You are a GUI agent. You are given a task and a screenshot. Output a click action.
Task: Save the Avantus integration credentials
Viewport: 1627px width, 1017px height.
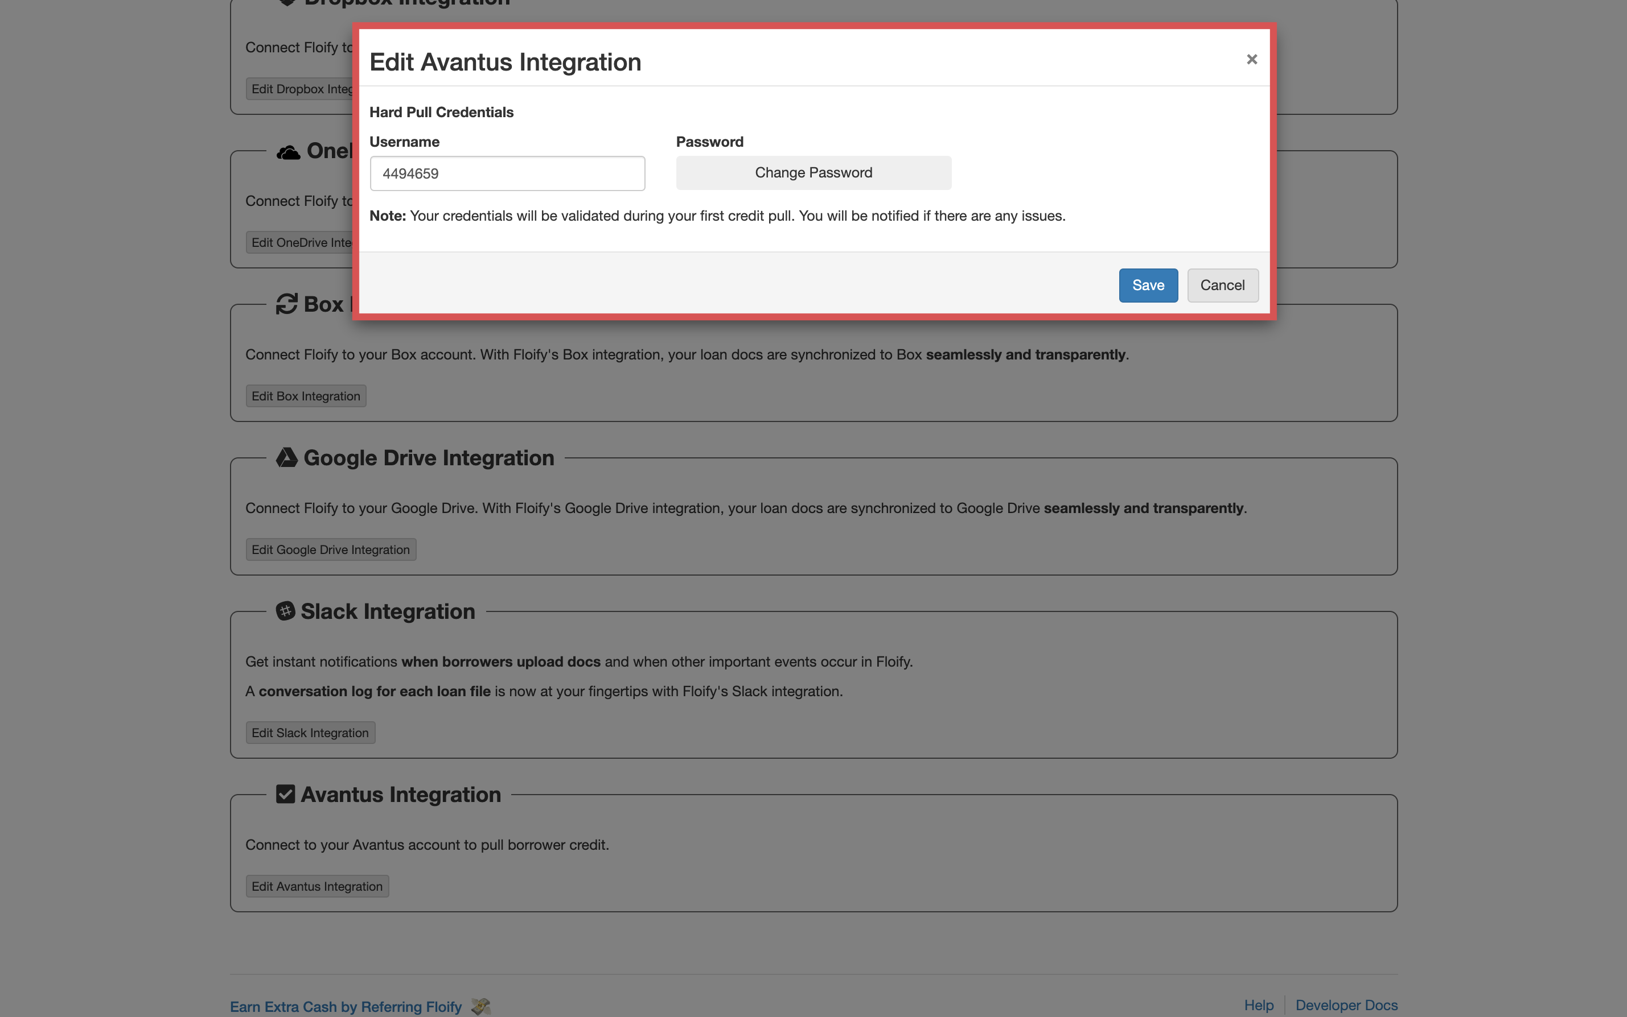click(1148, 285)
